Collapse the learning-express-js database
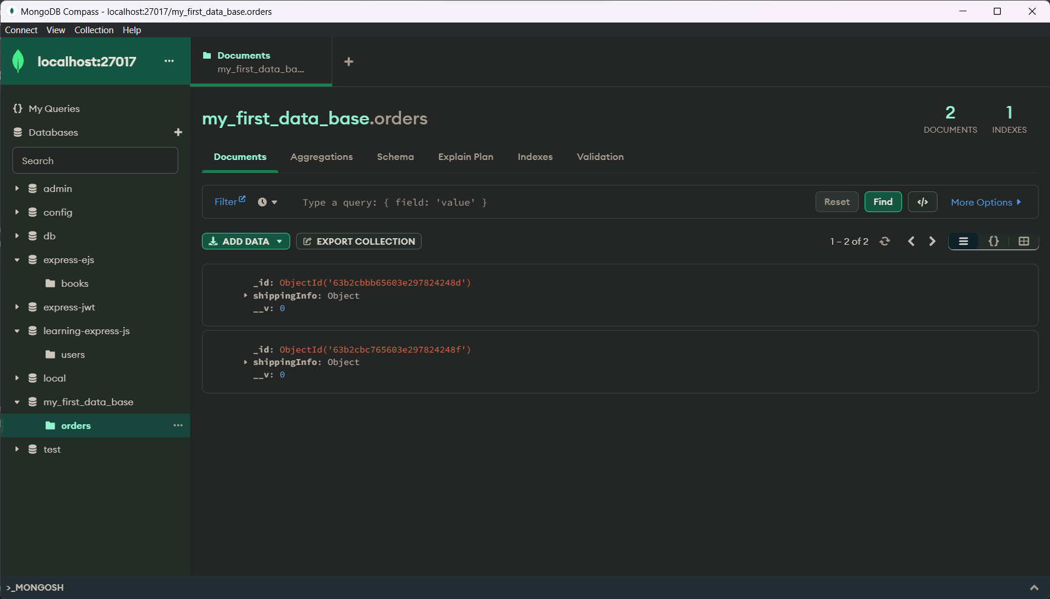This screenshot has height=599, width=1050. (x=17, y=331)
